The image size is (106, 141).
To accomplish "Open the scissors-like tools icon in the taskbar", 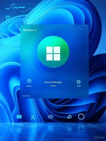I will point(33,117).
